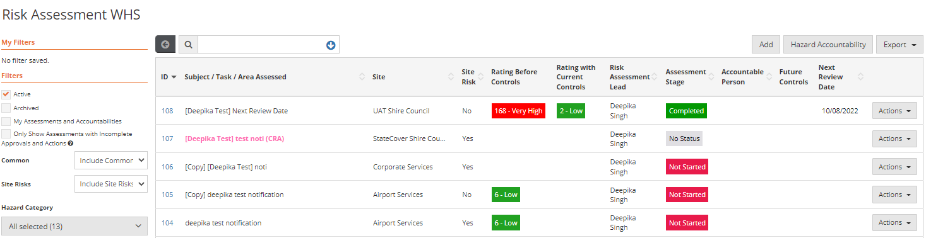
Task: Open the Site Risks dropdown
Action: pyautogui.click(x=111, y=184)
